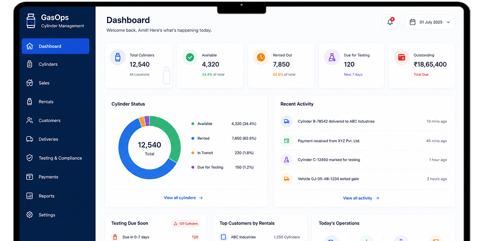Click the Due for Testing flask icon
This screenshot has height=241, width=483.
tap(332, 57)
